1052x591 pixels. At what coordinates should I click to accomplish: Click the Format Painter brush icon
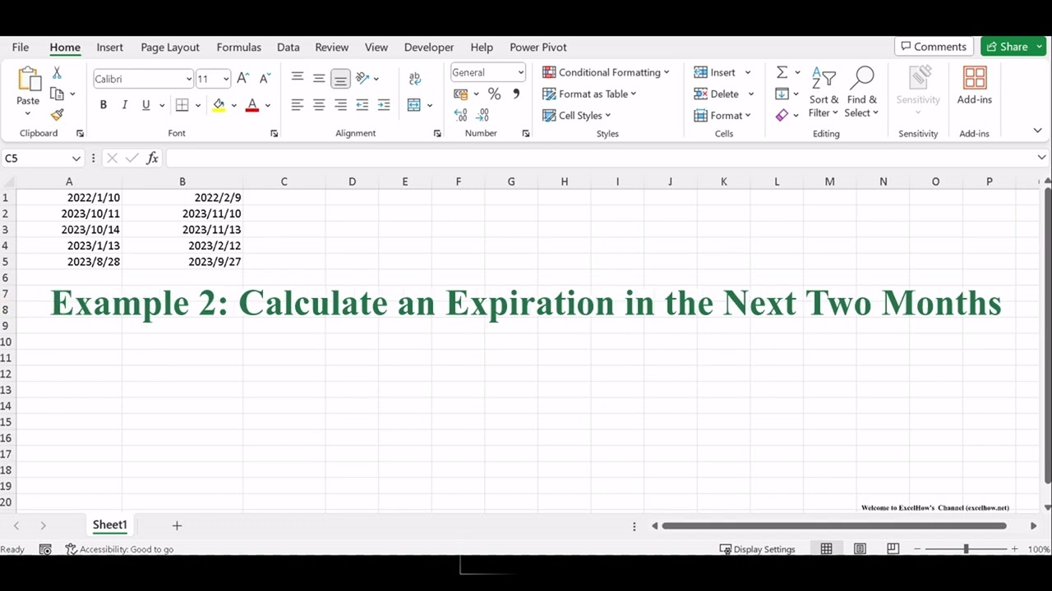[x=57, y=115]
